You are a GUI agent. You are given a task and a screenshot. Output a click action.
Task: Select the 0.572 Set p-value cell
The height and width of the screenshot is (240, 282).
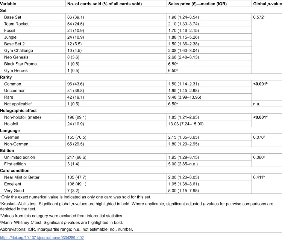point(259,17)
